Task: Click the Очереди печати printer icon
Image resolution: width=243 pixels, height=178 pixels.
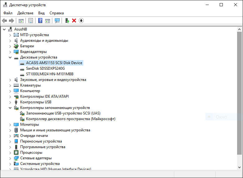Action: coord(16,136)
